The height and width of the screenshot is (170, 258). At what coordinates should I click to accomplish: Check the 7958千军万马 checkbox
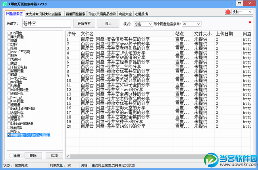pos(9,52)
